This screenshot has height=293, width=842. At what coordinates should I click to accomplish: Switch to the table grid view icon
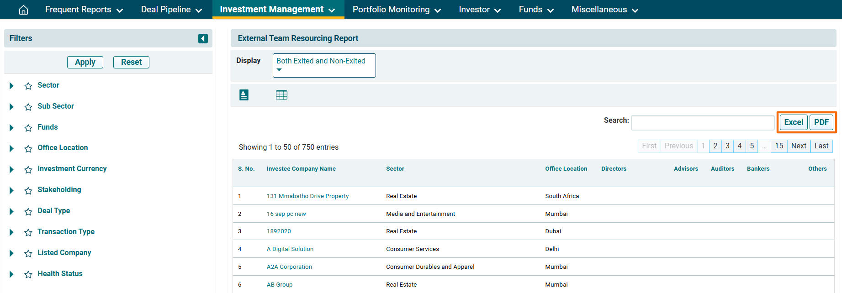pos(281,95)
